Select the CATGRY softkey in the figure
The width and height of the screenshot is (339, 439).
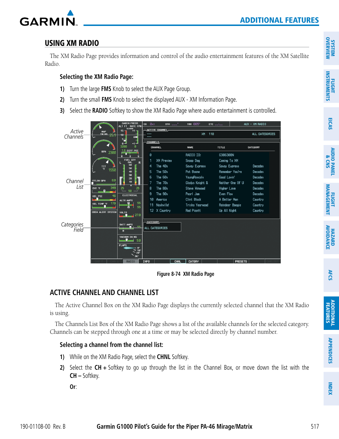pos(194,261)
